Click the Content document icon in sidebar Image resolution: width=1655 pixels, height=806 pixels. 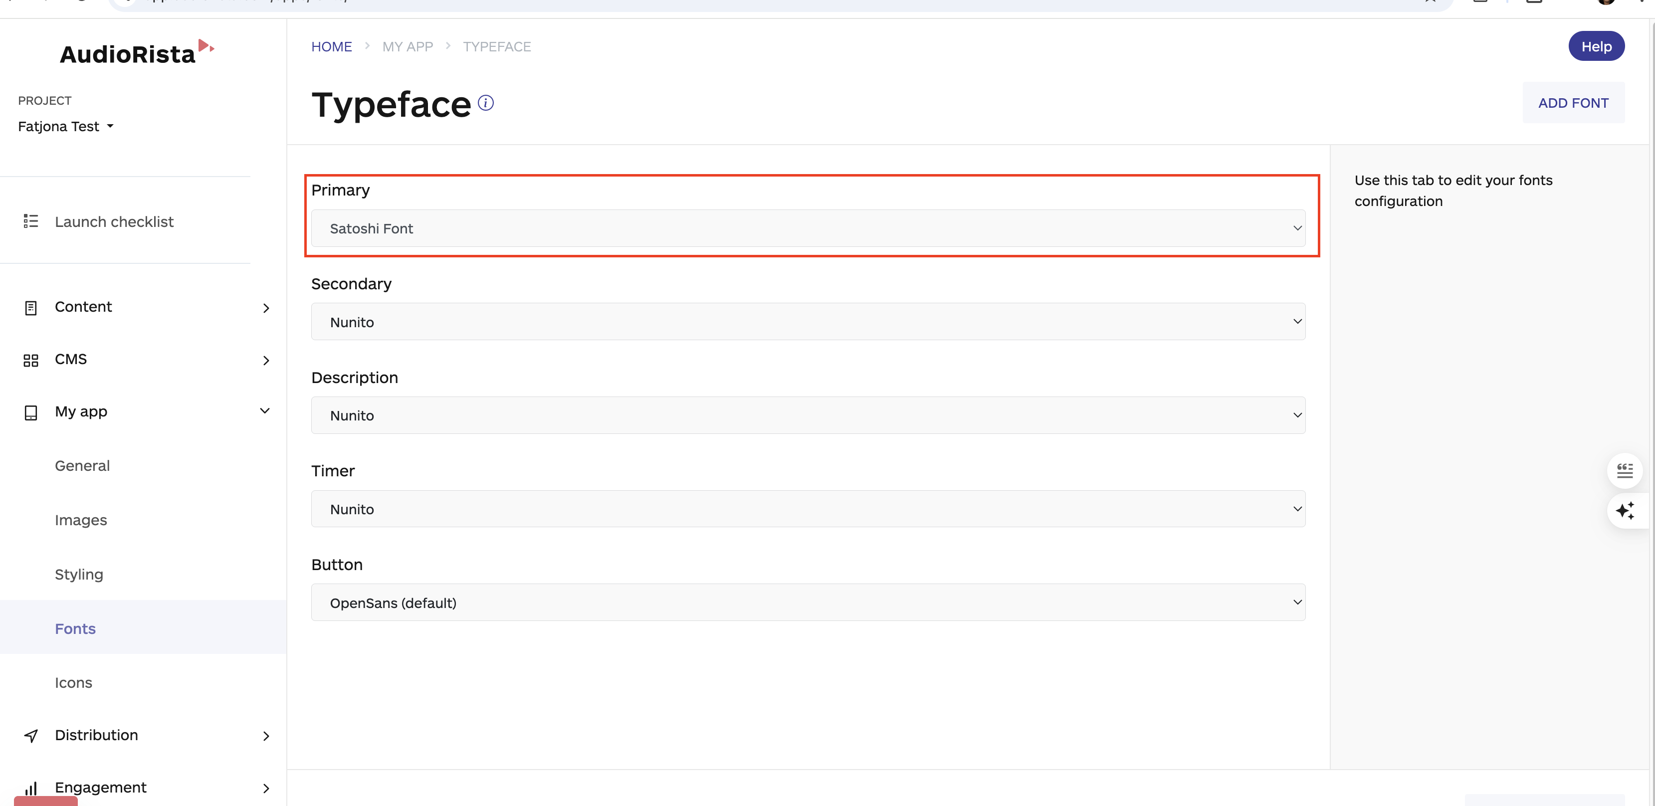(31, 308)
